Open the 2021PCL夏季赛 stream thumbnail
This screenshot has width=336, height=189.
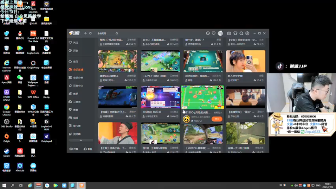pos(203,134)
